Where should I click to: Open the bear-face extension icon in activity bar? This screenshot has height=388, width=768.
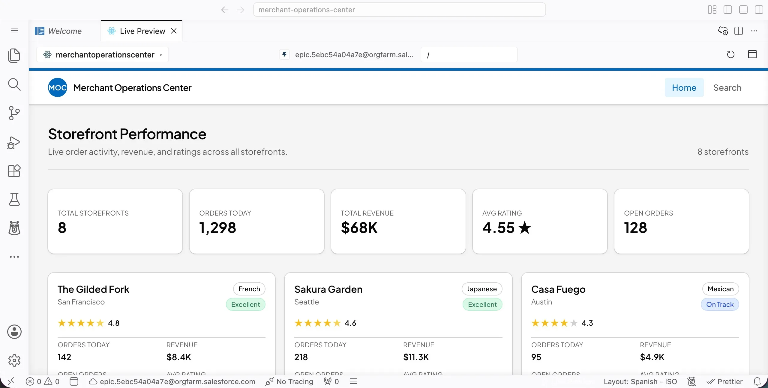14,228
